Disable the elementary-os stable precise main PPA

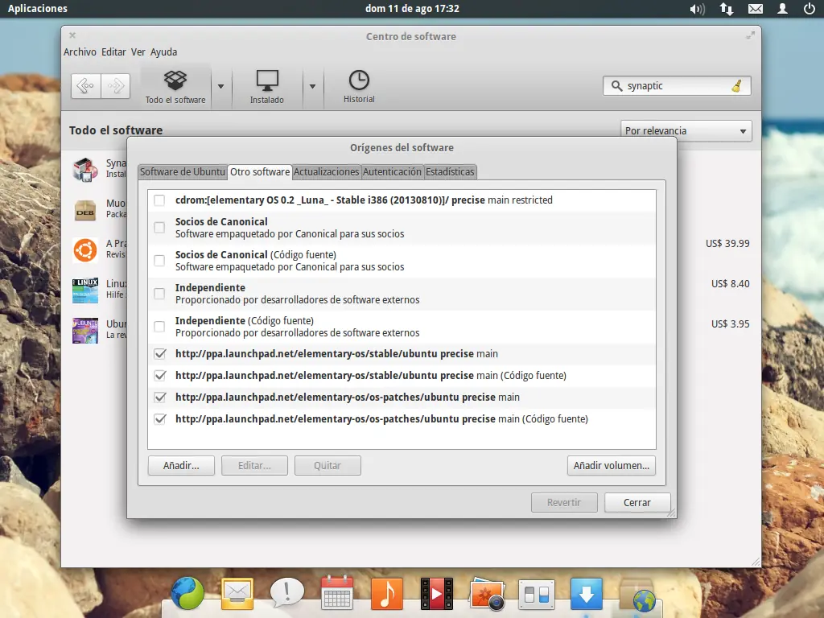pos(159,353)
